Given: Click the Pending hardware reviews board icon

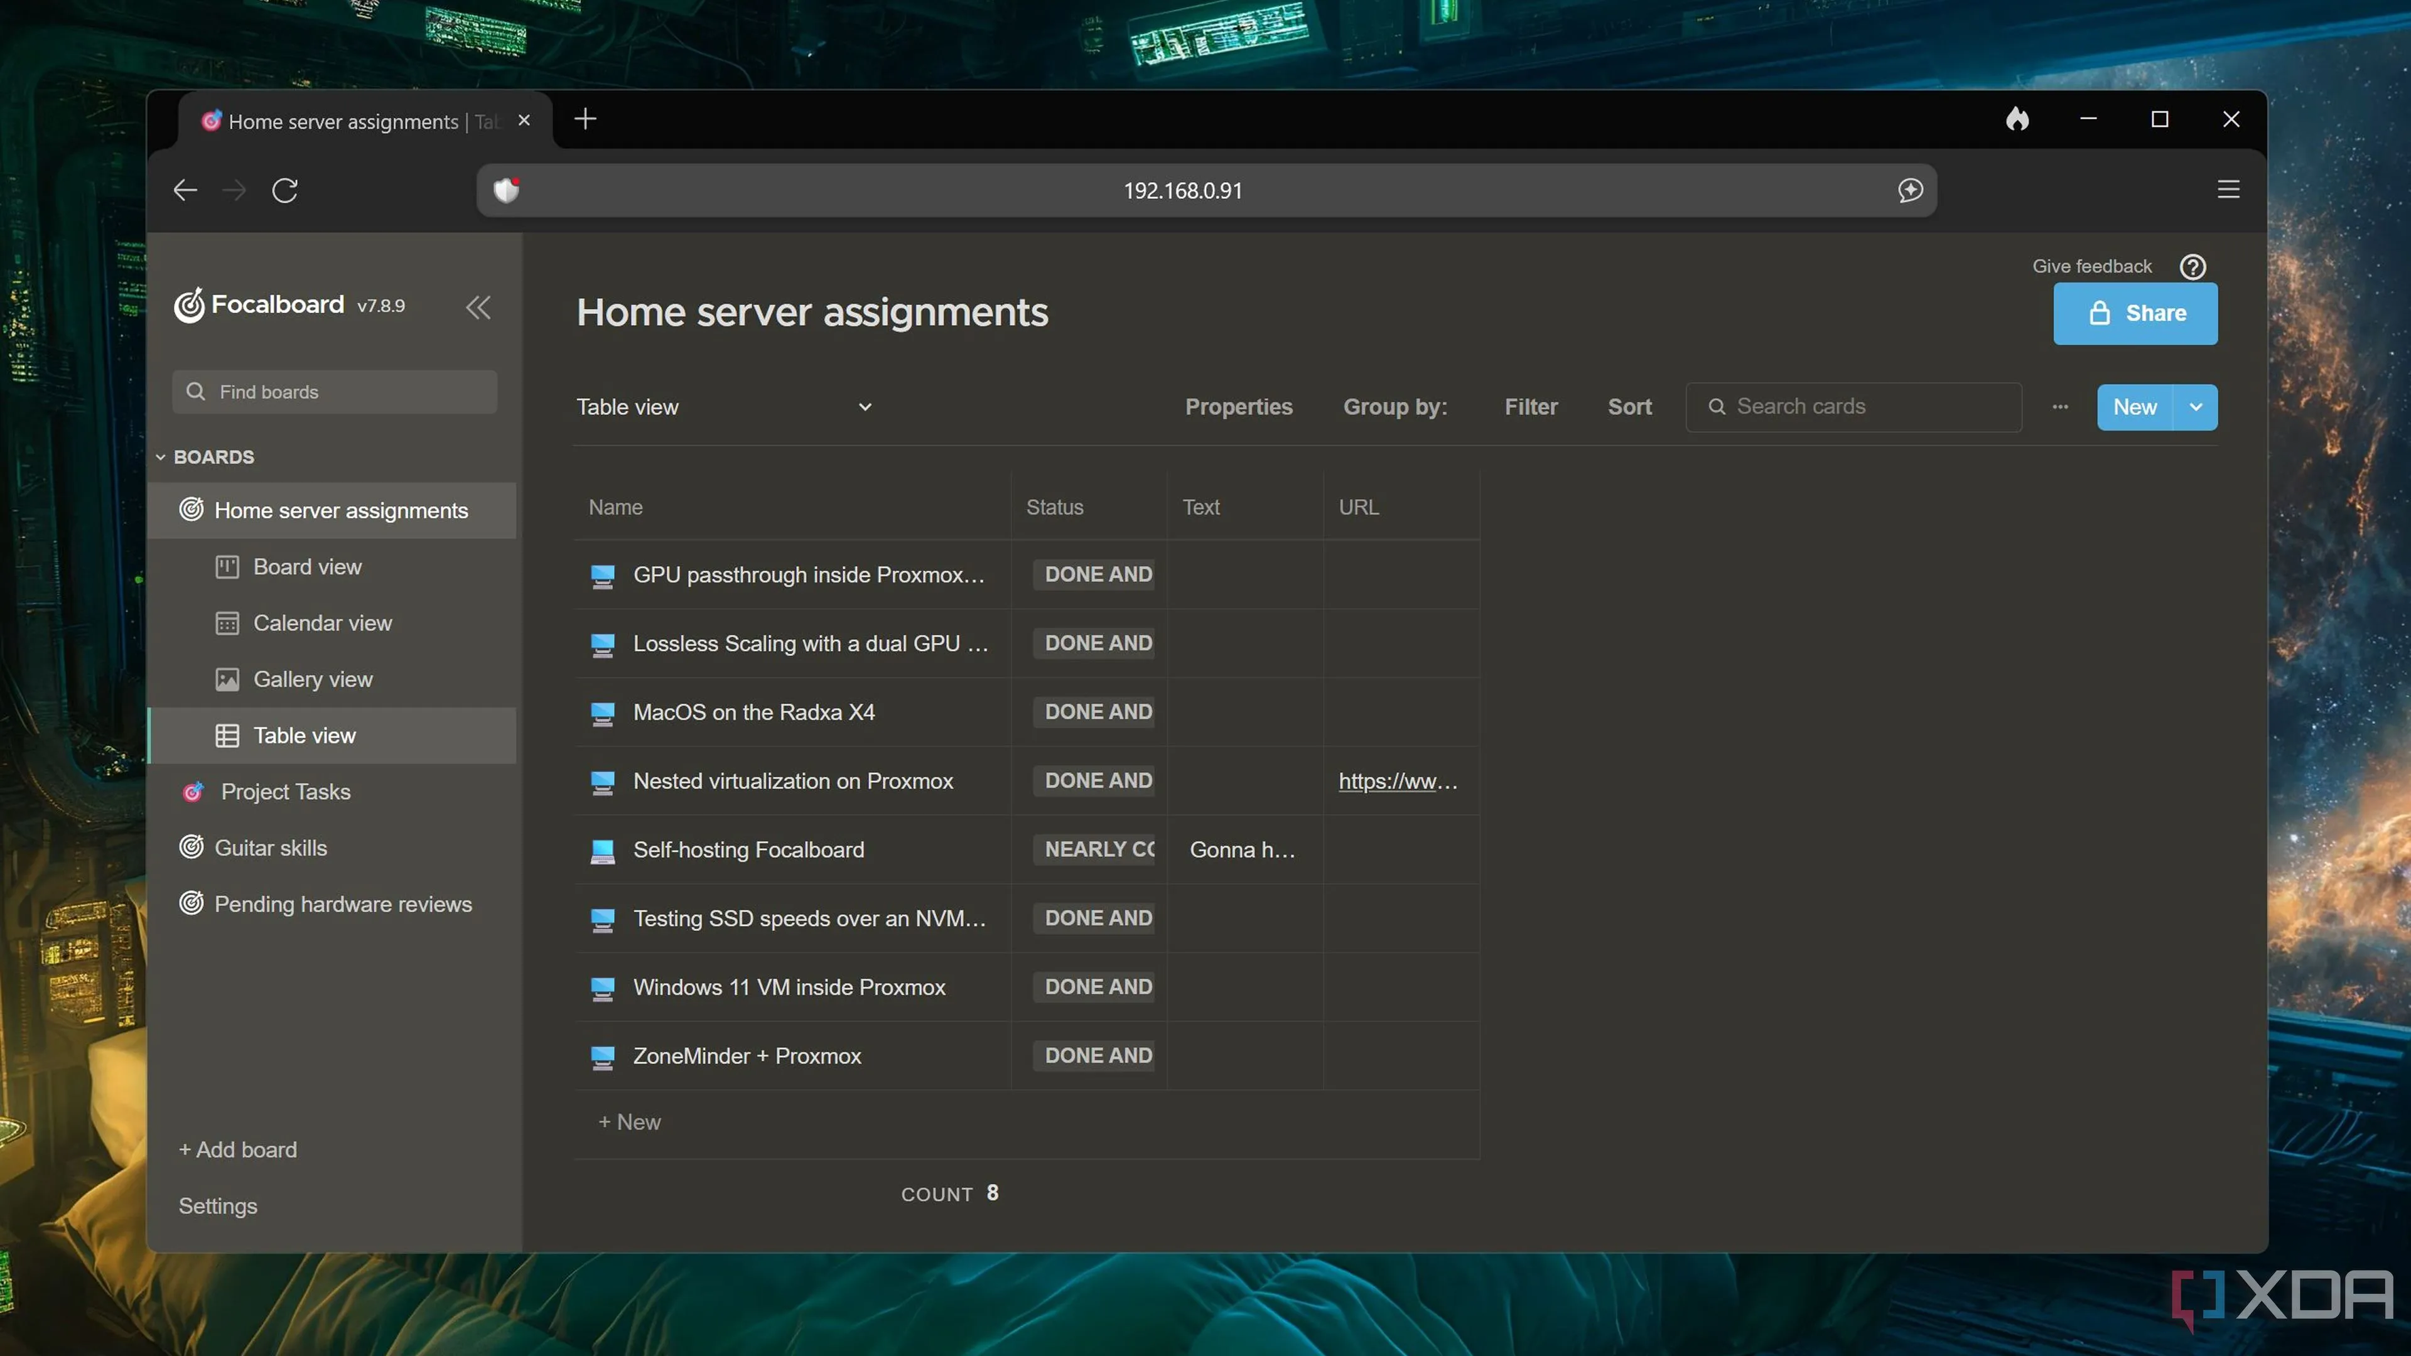Looking at the screenshot, I should 191,904.
